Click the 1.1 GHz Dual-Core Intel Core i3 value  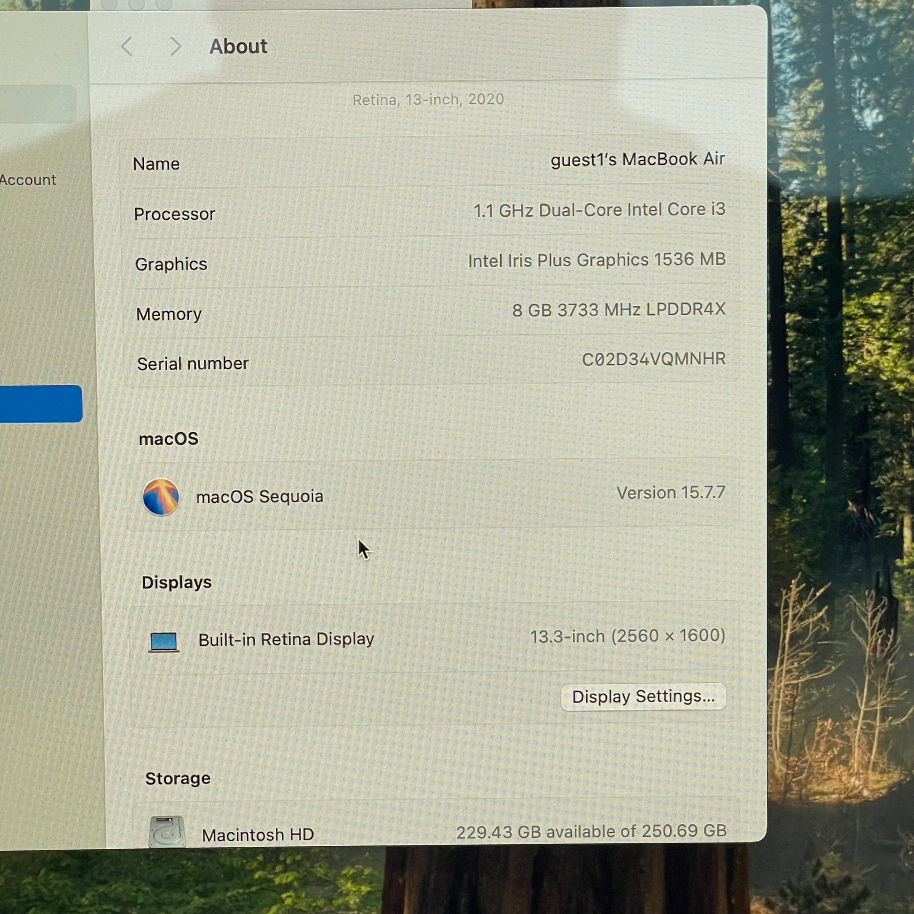point(599,209)
